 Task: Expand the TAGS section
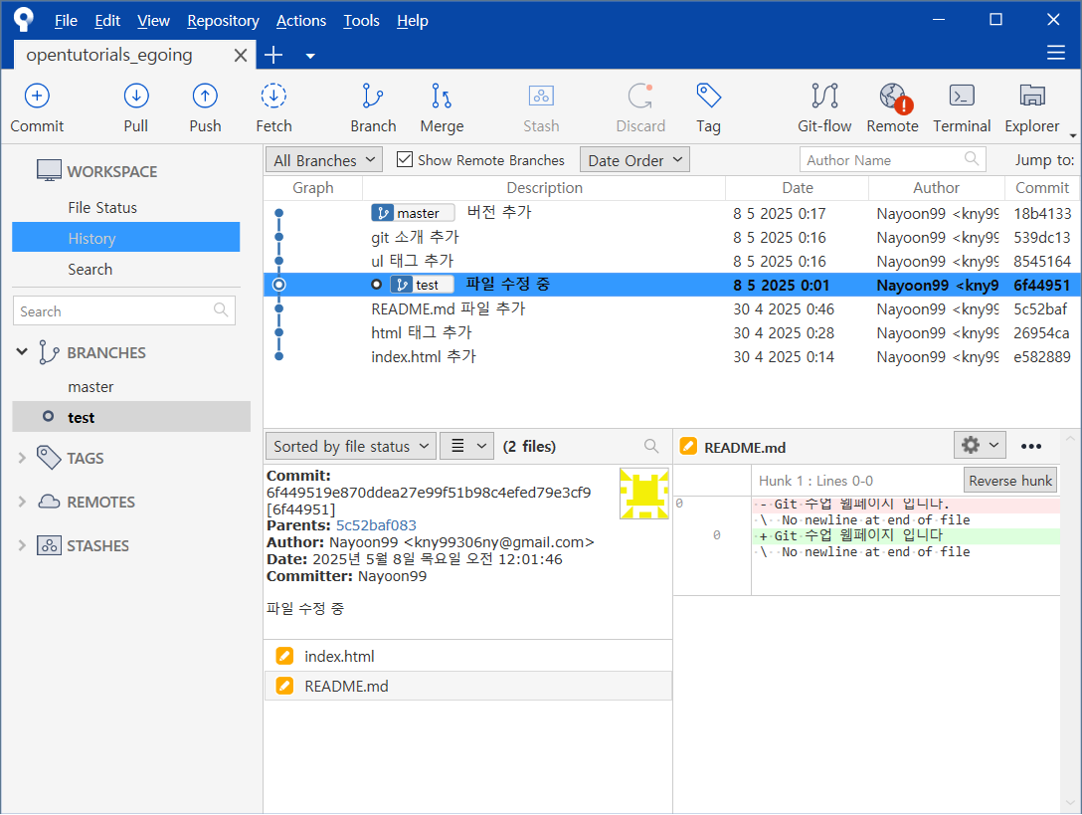click(22, 458)
